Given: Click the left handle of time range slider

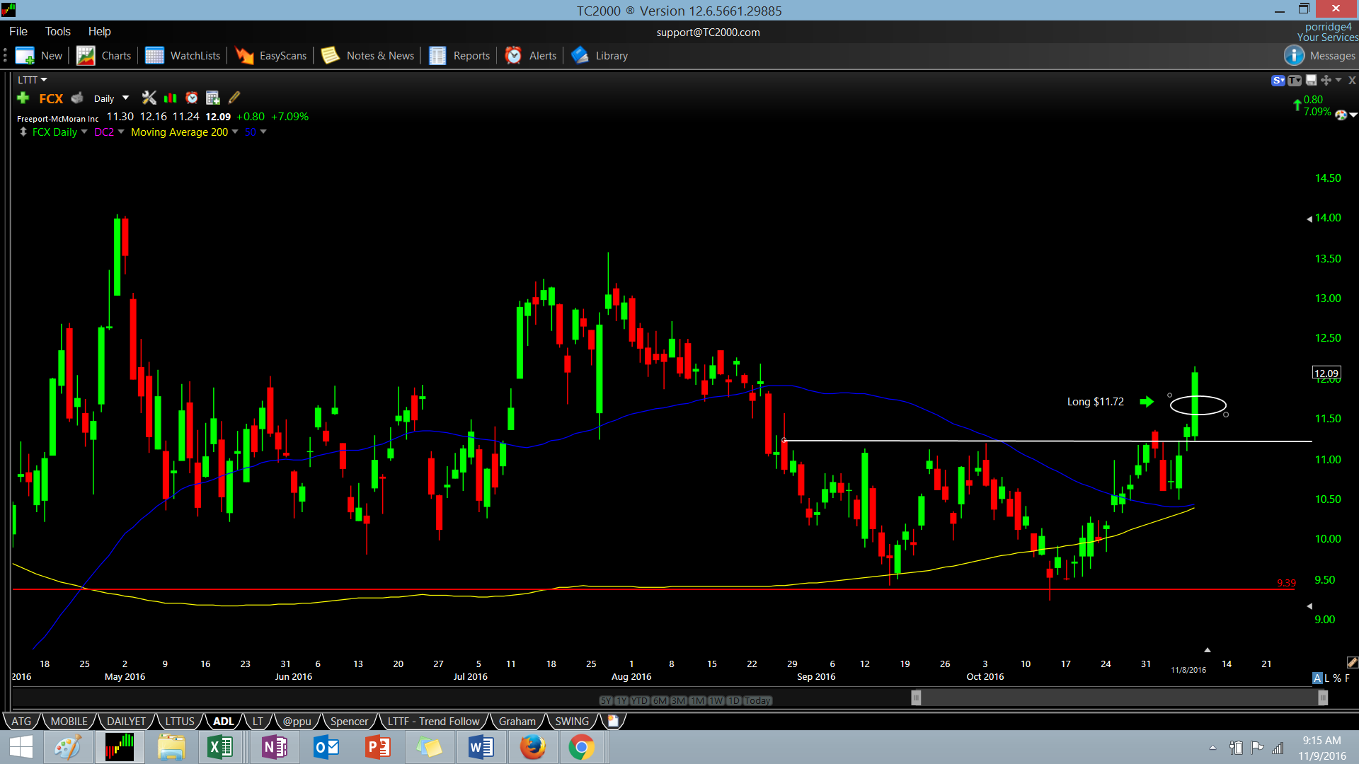Looking at the screenshot, I should click(916, 698).
